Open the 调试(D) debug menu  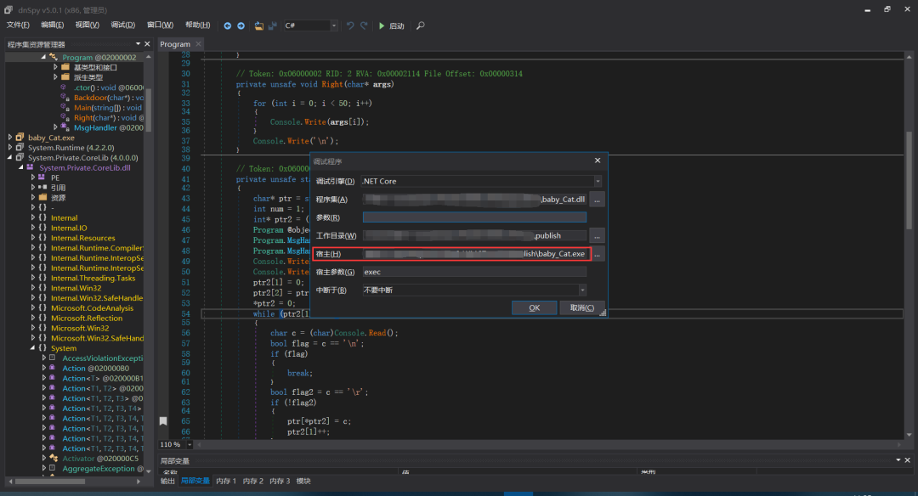122,25
